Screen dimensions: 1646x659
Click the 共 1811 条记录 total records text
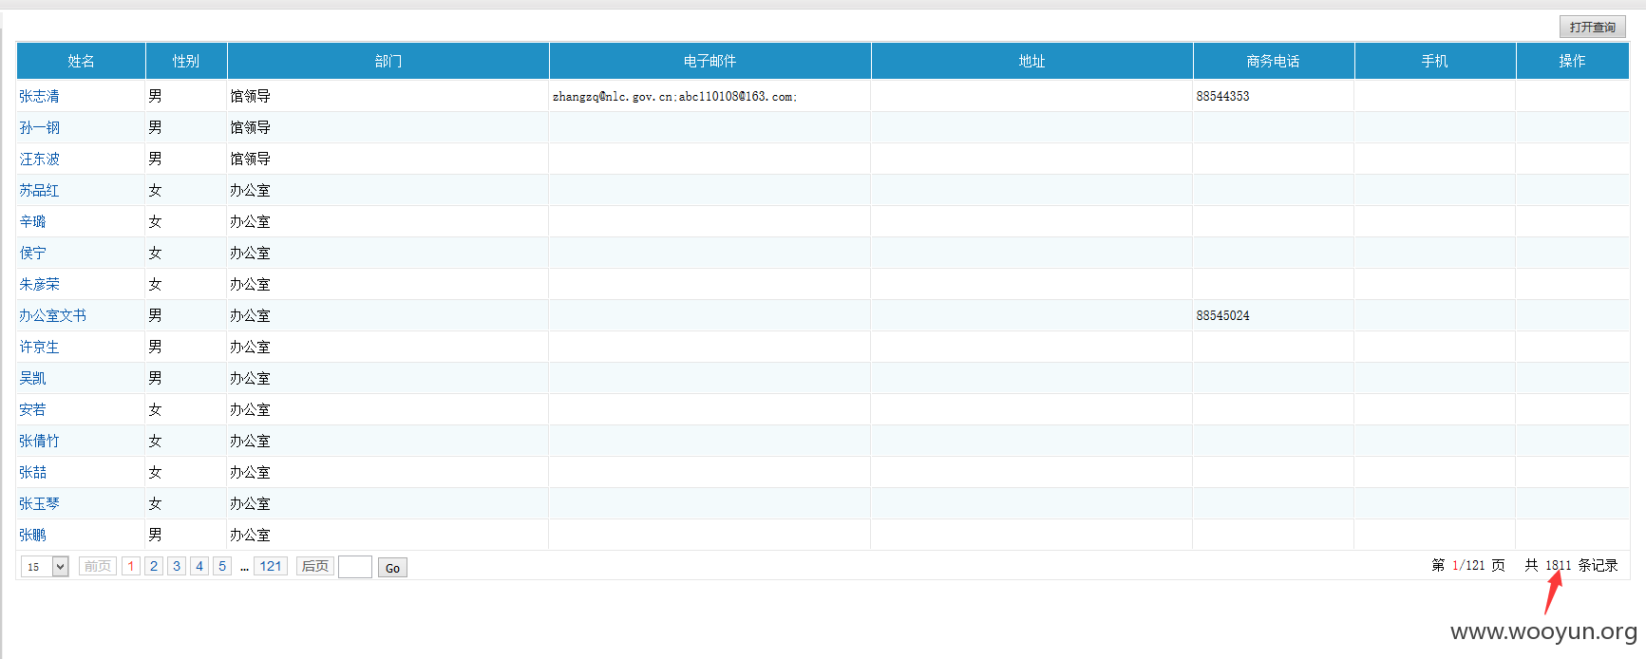[1571, 565]
